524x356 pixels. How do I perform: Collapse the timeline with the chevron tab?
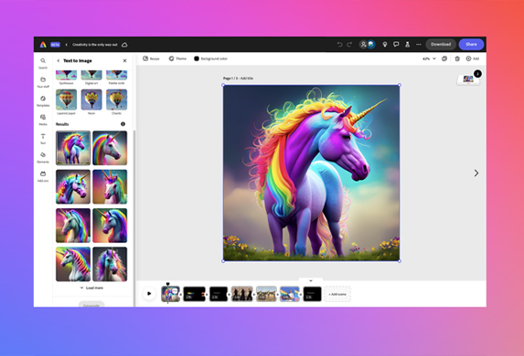click(311, 280)
